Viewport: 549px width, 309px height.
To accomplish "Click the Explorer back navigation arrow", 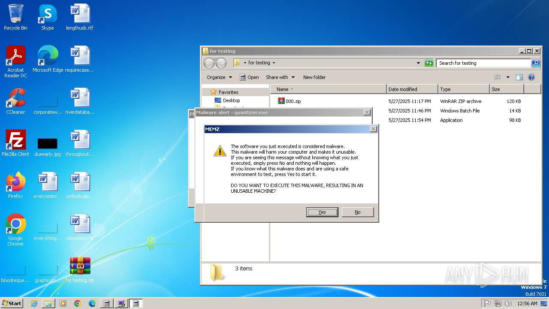I will coord(209,63).
